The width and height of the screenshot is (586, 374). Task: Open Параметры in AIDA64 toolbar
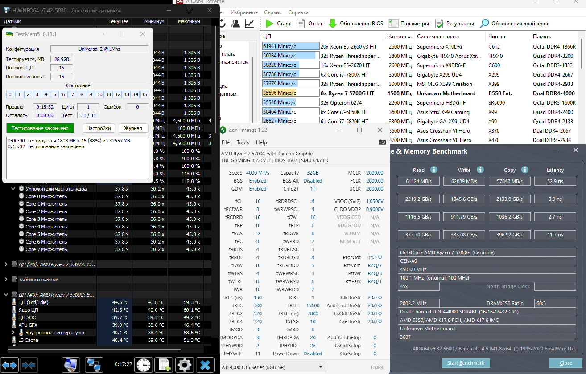pyautogui.click(x=409, y=24)
